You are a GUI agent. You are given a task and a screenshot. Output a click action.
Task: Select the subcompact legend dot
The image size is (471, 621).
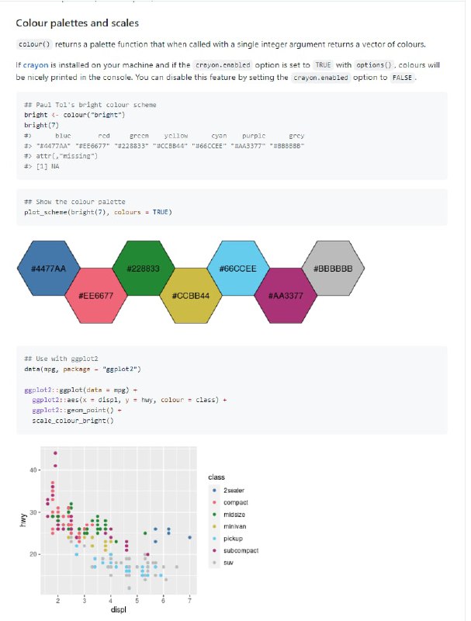pos(213,550)
